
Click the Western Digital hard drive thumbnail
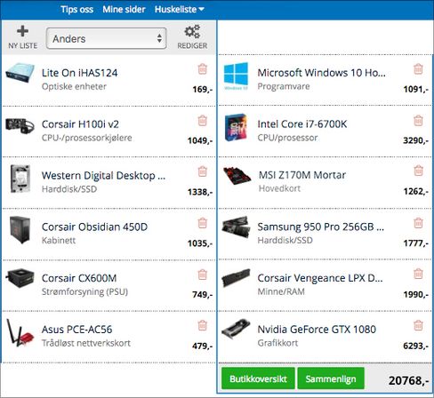[x=20, y=179]
